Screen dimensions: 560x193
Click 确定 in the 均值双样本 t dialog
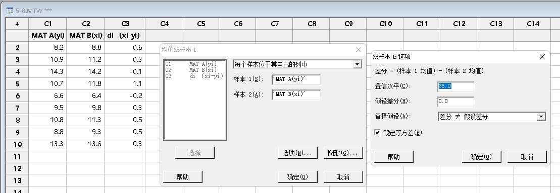(297, 176)
